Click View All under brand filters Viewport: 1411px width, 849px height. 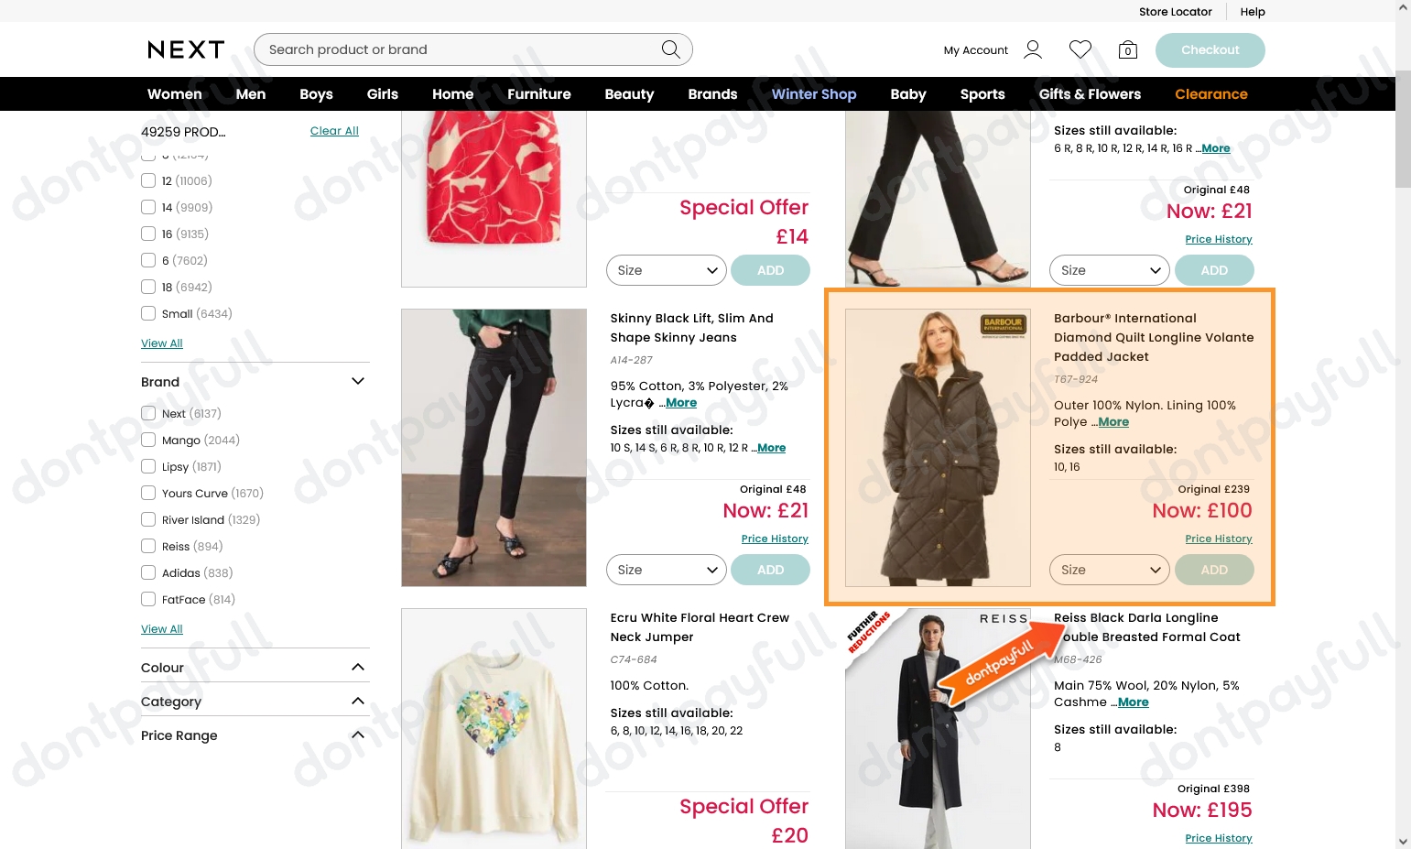tap(162, 629)
